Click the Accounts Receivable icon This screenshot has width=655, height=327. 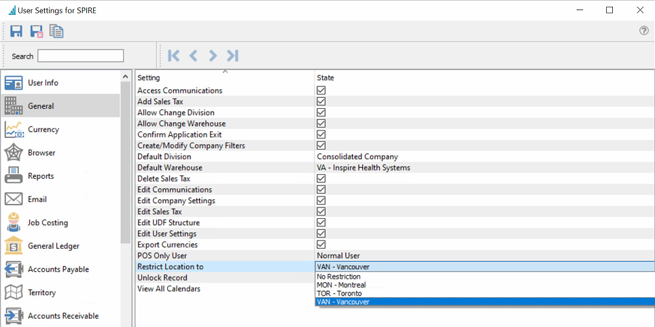(x=14, y=316)
